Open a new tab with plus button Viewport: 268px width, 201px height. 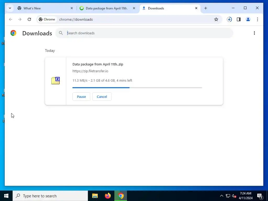pos(206,8)
